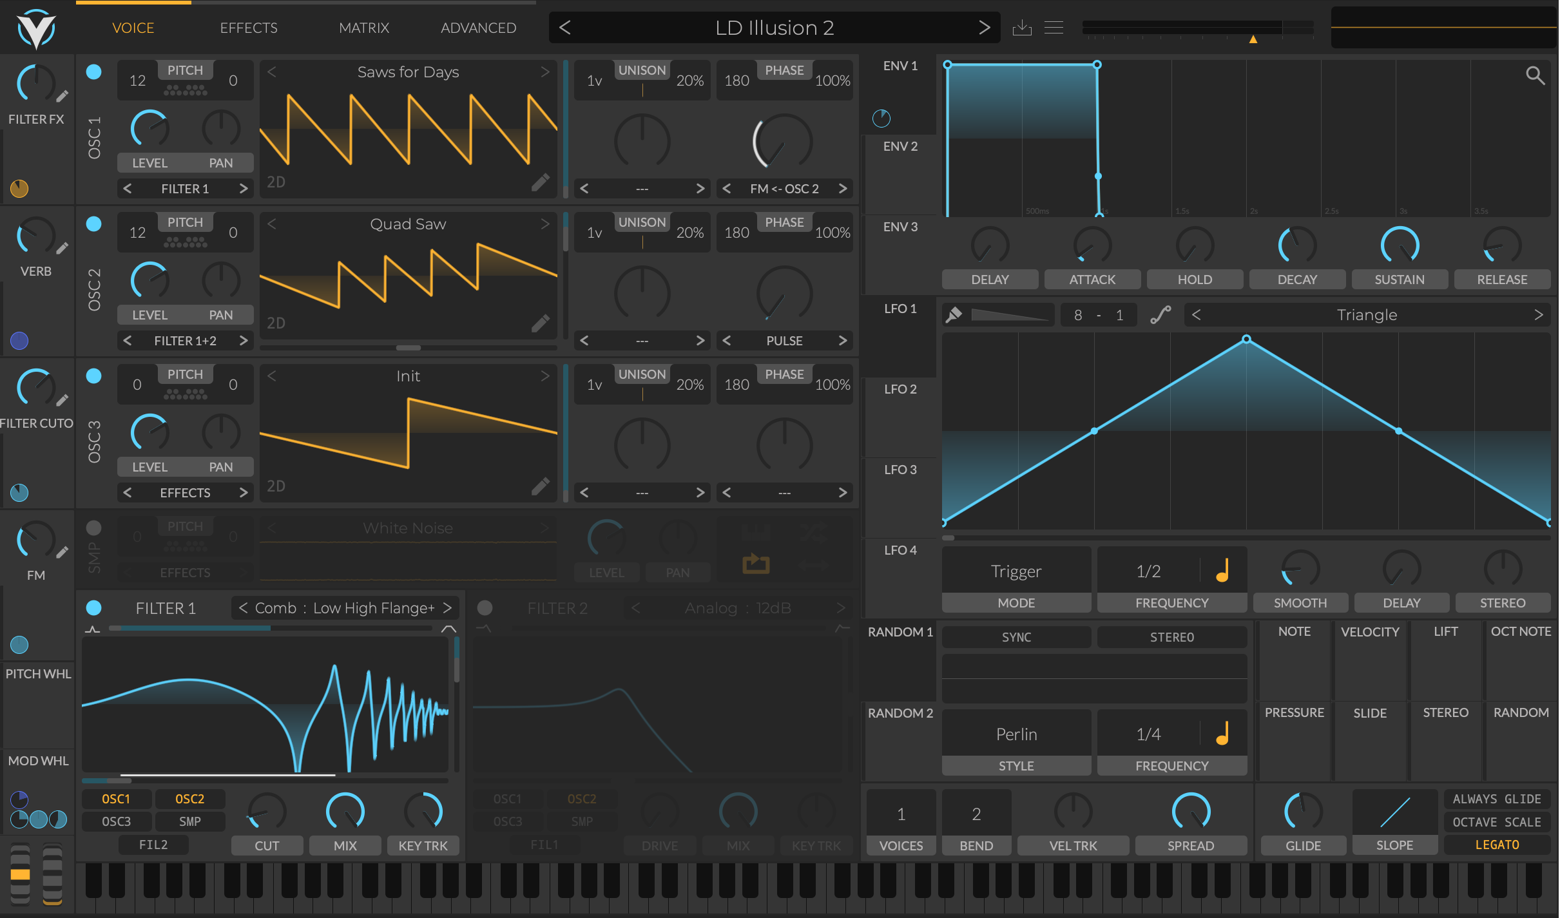
Task: Toggle OSC 2 on/off
Action: click(94, 224)
